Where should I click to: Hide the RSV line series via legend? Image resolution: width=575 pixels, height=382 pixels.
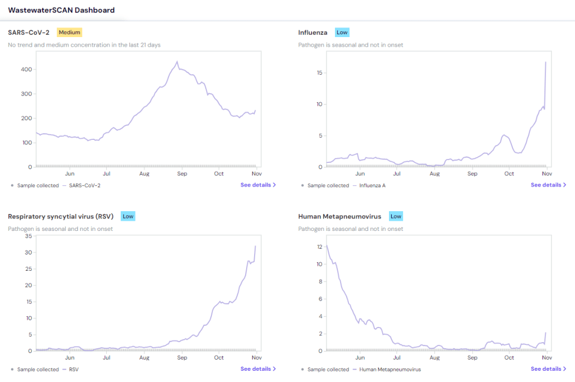click(74, 370)
